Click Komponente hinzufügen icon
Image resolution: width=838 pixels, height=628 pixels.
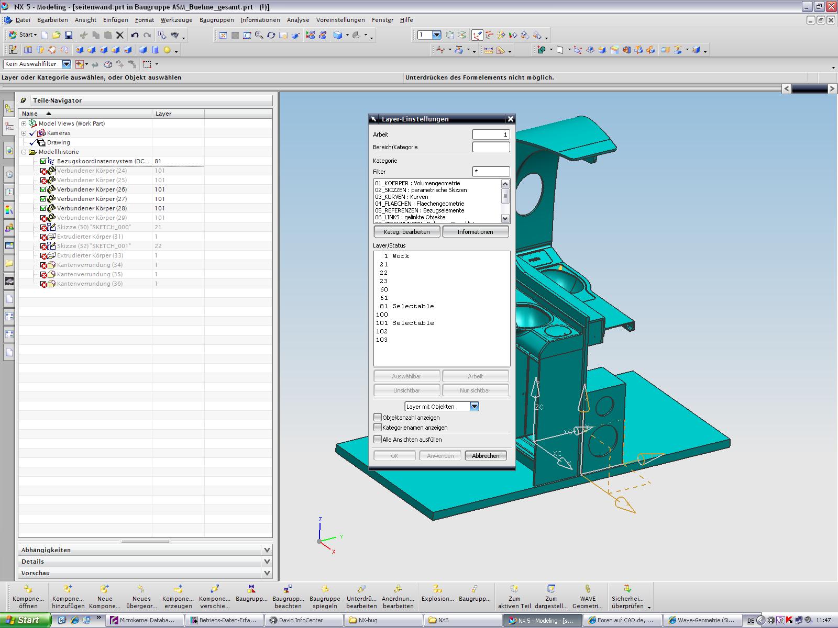68,596
